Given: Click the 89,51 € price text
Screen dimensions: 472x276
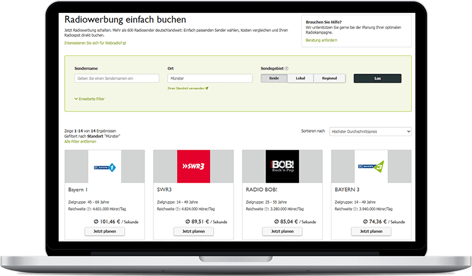Looking at the screenshot, I should [x=200, y=222].
